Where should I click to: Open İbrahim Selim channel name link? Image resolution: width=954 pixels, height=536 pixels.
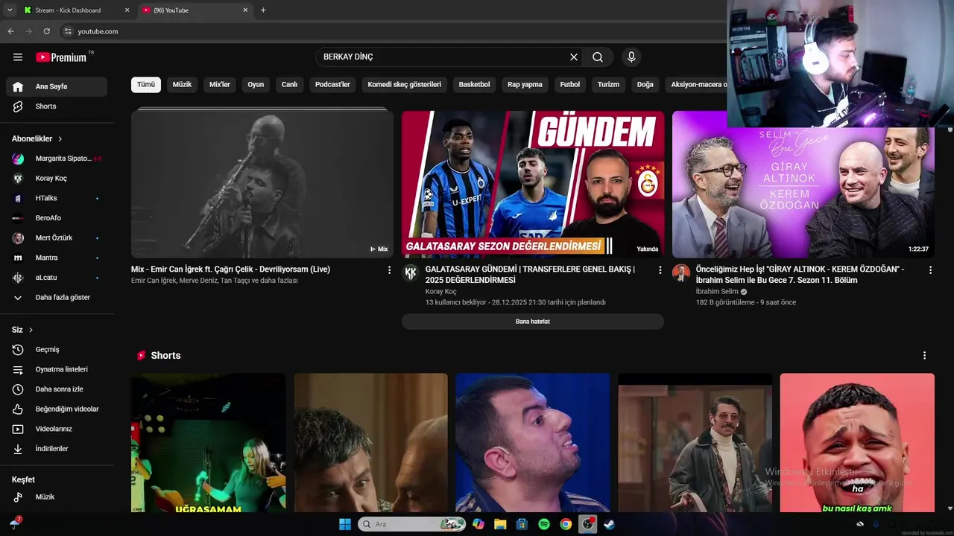[717, 292]
